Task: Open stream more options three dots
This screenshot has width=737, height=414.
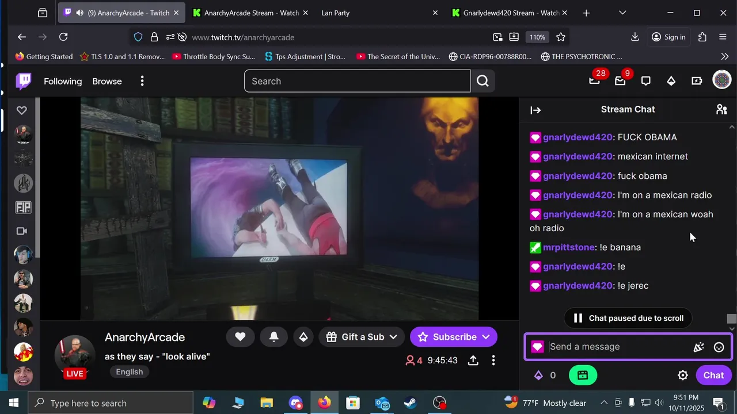Action: (493, 361)
